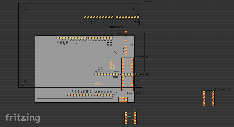The image size is (234, 127).
Task: Select the Power RGB1 six-pin connector
Action: tap(123, 100)
